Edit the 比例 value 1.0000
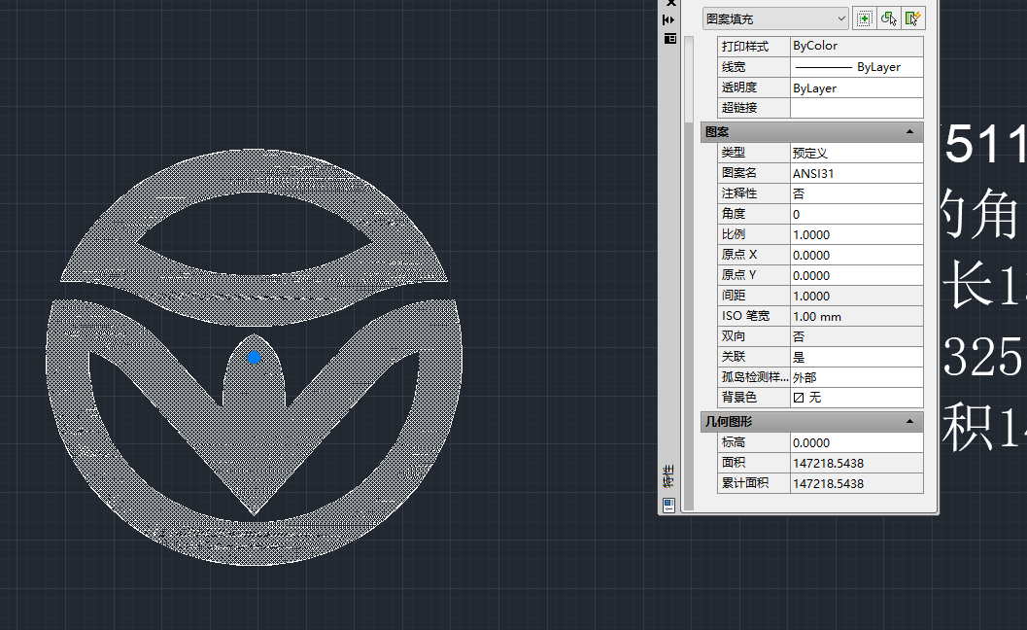 (857, 234)
